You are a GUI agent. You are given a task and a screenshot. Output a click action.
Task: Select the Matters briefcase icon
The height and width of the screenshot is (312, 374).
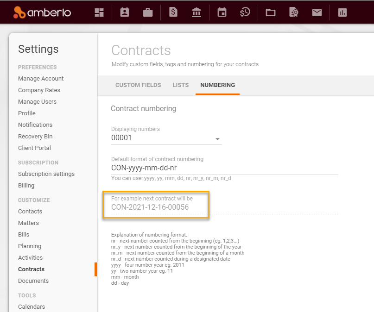click(x=147, y=12)
